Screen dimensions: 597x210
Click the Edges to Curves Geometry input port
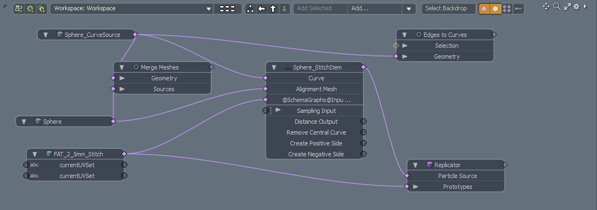[396, 56]
